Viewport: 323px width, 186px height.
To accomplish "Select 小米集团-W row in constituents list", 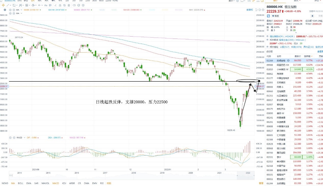I will [x=294, y=69].
